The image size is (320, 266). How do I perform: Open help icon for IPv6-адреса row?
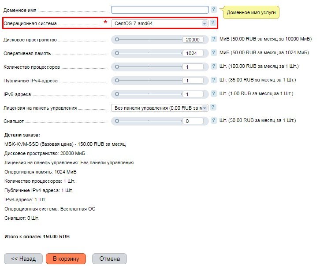point(213,94)
